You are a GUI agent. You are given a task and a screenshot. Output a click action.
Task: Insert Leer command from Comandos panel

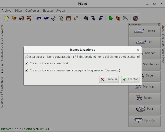(145, 43)
